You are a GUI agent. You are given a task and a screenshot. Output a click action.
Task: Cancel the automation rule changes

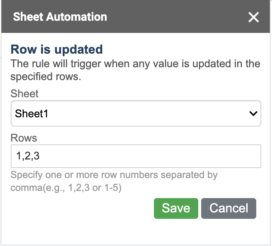click(229, 208)
